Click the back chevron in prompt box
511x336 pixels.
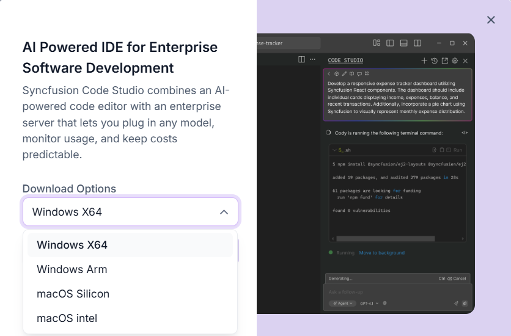click(x=329, y=74)
